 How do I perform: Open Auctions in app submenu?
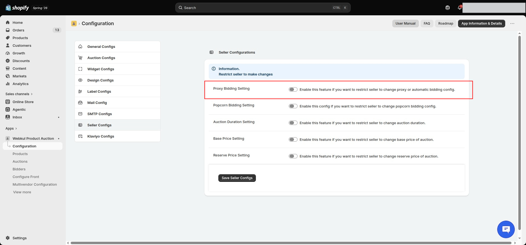(20, 161)
